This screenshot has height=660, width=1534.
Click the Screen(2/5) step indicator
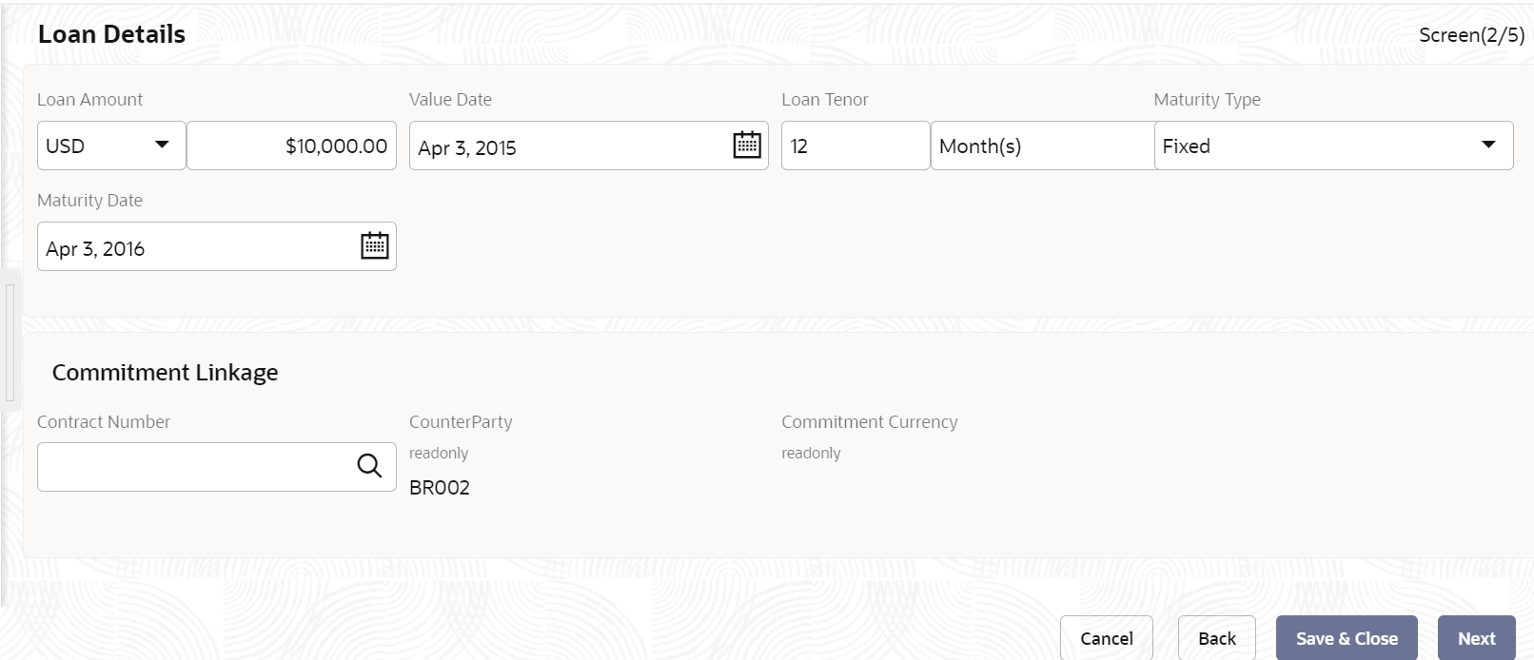tap(1471, 35)
